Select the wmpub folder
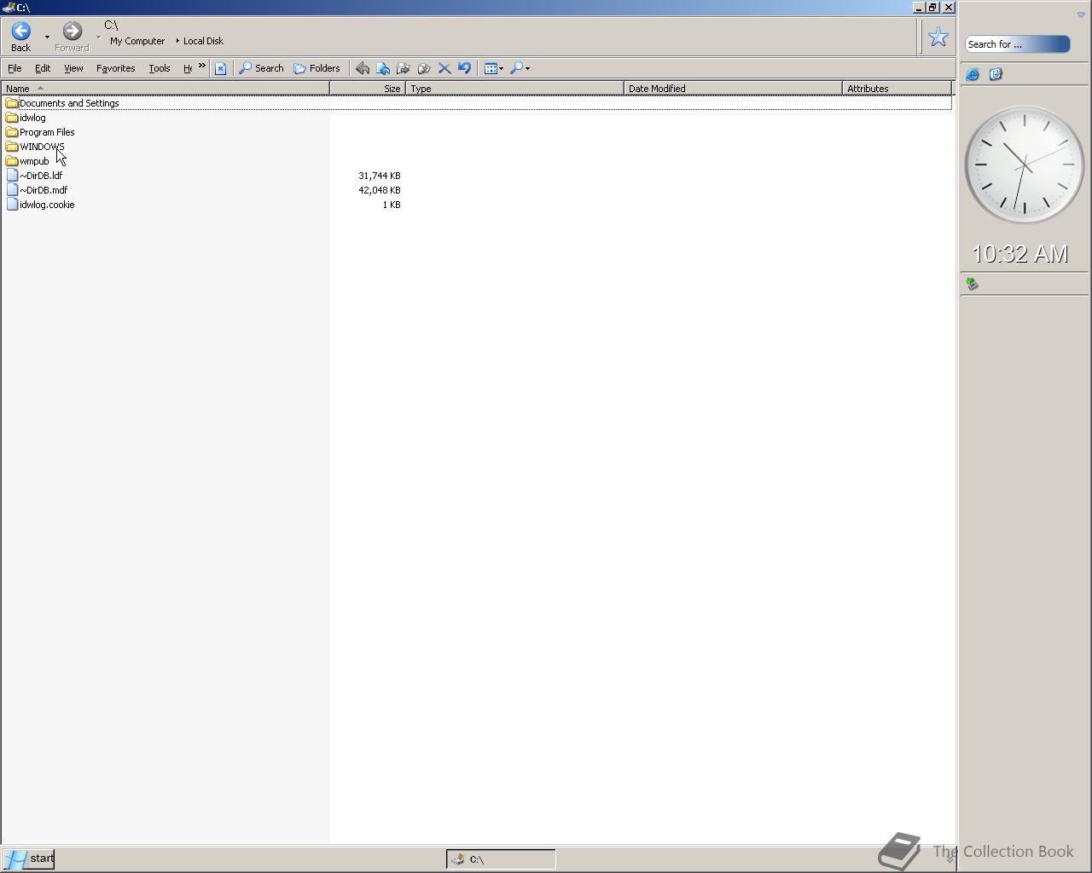1092x873 pixels. coord(34,161)
